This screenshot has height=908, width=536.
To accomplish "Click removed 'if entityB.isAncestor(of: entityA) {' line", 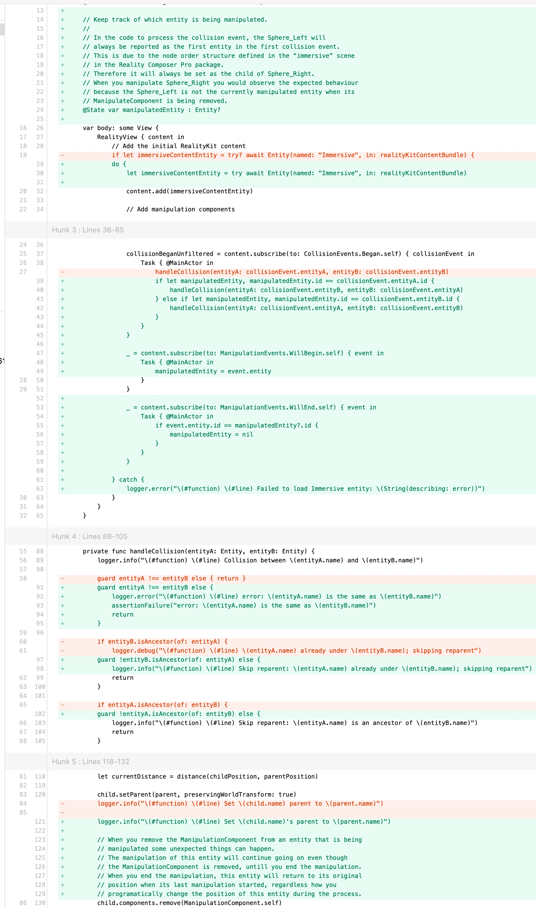I will 162,642.
